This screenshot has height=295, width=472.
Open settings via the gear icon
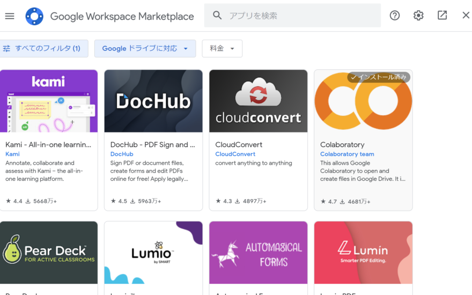[x=418, y=16]
